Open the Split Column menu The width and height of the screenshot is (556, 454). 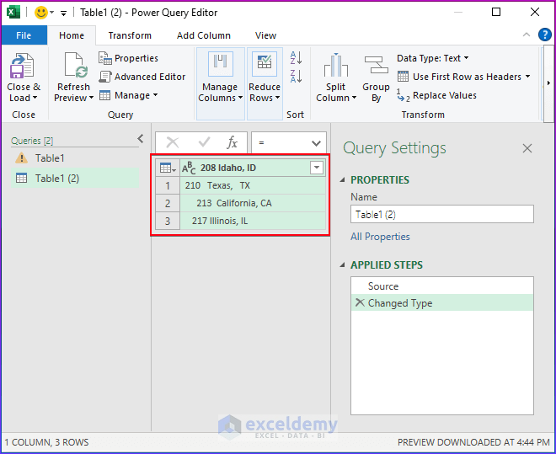(x=336, y=77)
